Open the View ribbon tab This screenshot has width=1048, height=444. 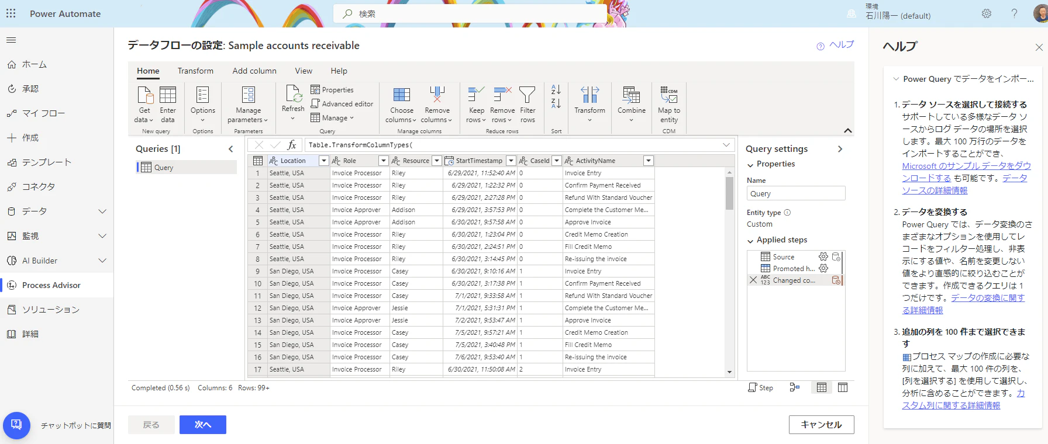coord(304,71)
